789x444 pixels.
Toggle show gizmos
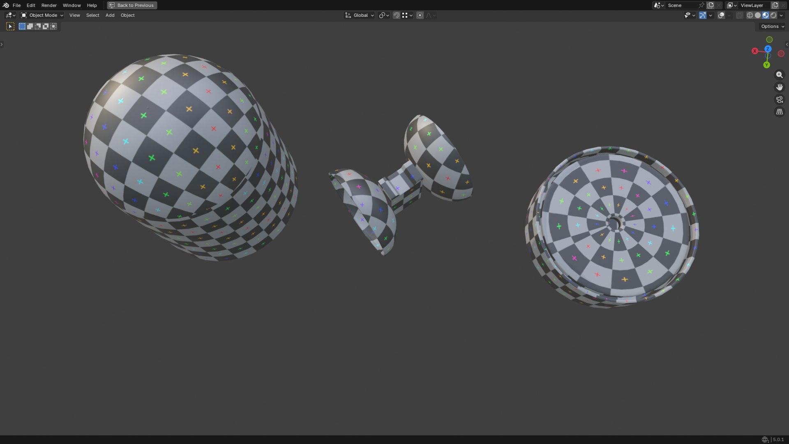tap(703, 15)
